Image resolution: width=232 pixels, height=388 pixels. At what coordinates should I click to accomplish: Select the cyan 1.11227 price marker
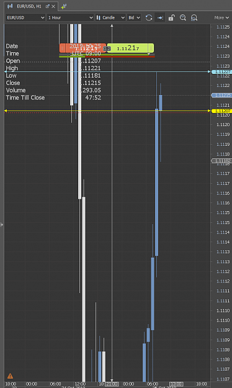click(x=222, y=72)
